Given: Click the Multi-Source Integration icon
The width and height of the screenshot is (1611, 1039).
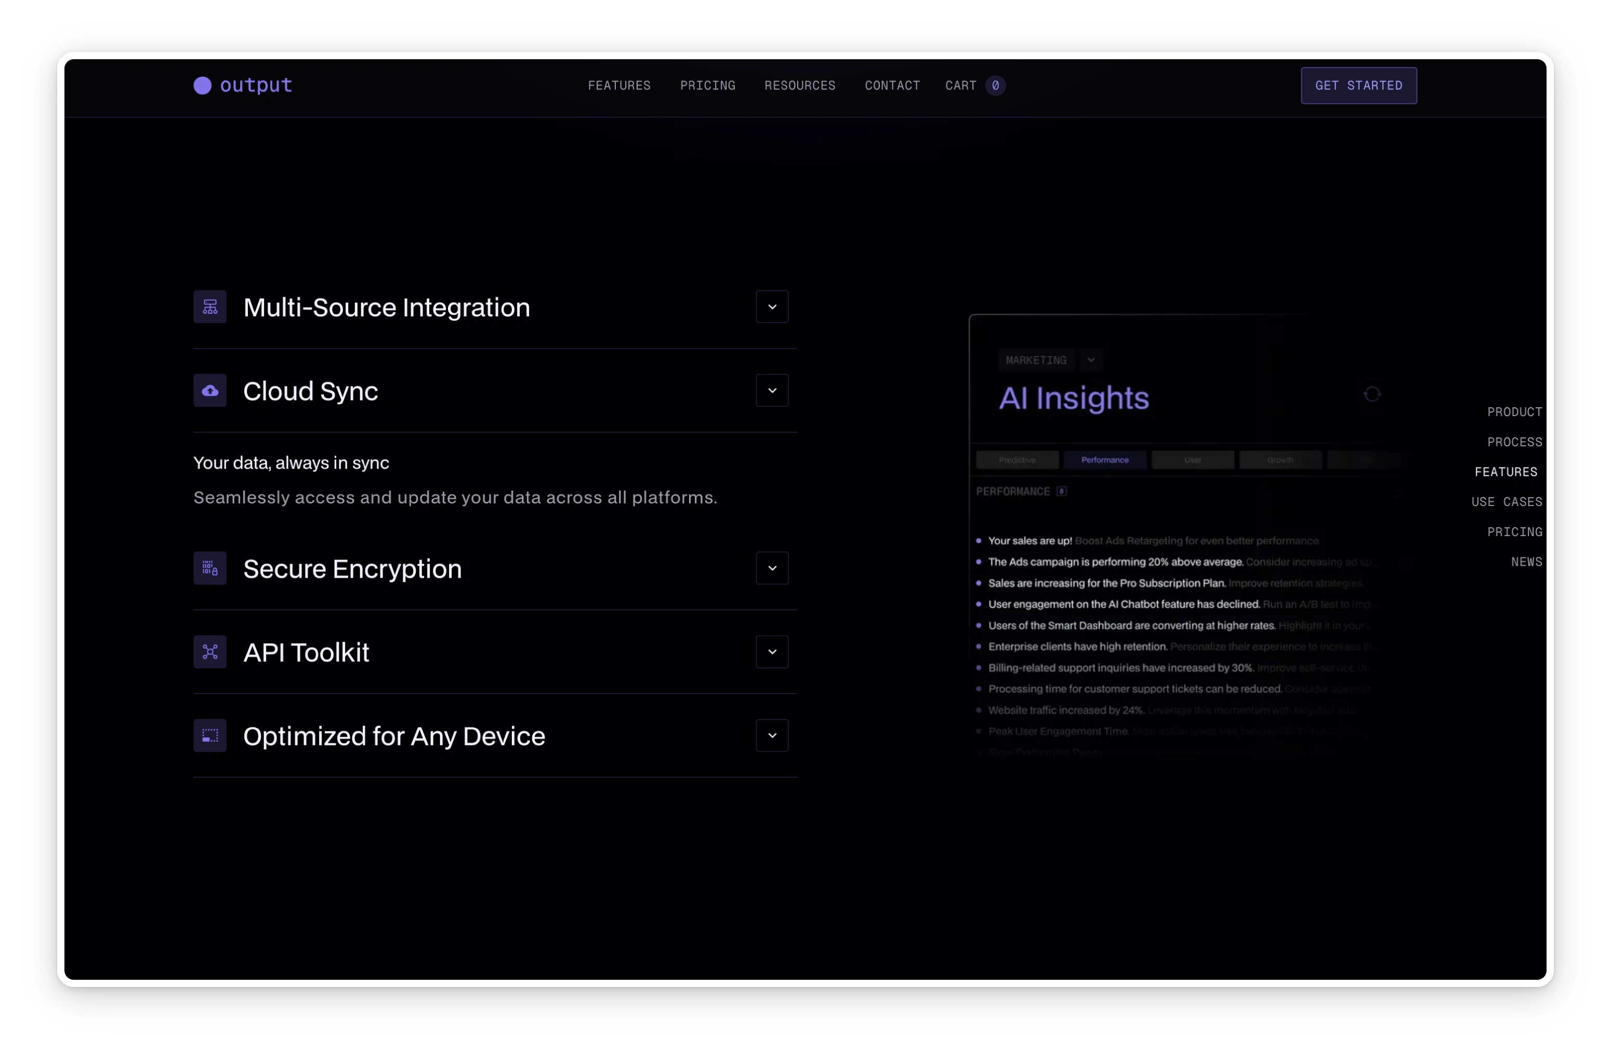Looking at the screenshot, I should tap(210, 307).
